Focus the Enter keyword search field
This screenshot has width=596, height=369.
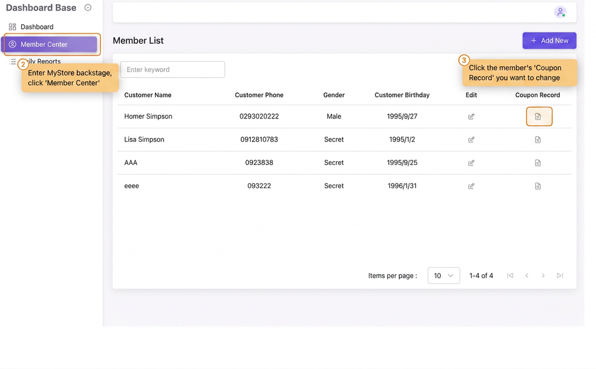172,70
